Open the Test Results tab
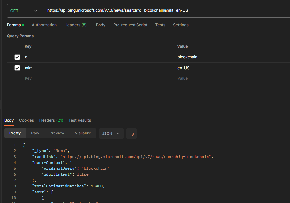Image resolution: width=290 pixels, height=203 pixels. click(80, 120)
